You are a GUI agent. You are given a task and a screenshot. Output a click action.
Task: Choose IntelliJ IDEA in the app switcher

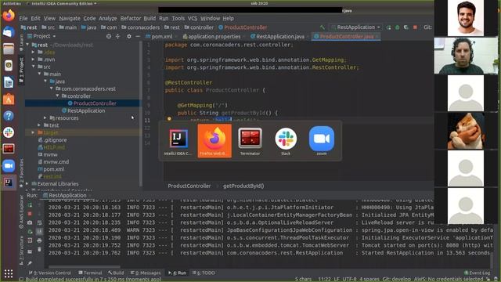(178, 141)
